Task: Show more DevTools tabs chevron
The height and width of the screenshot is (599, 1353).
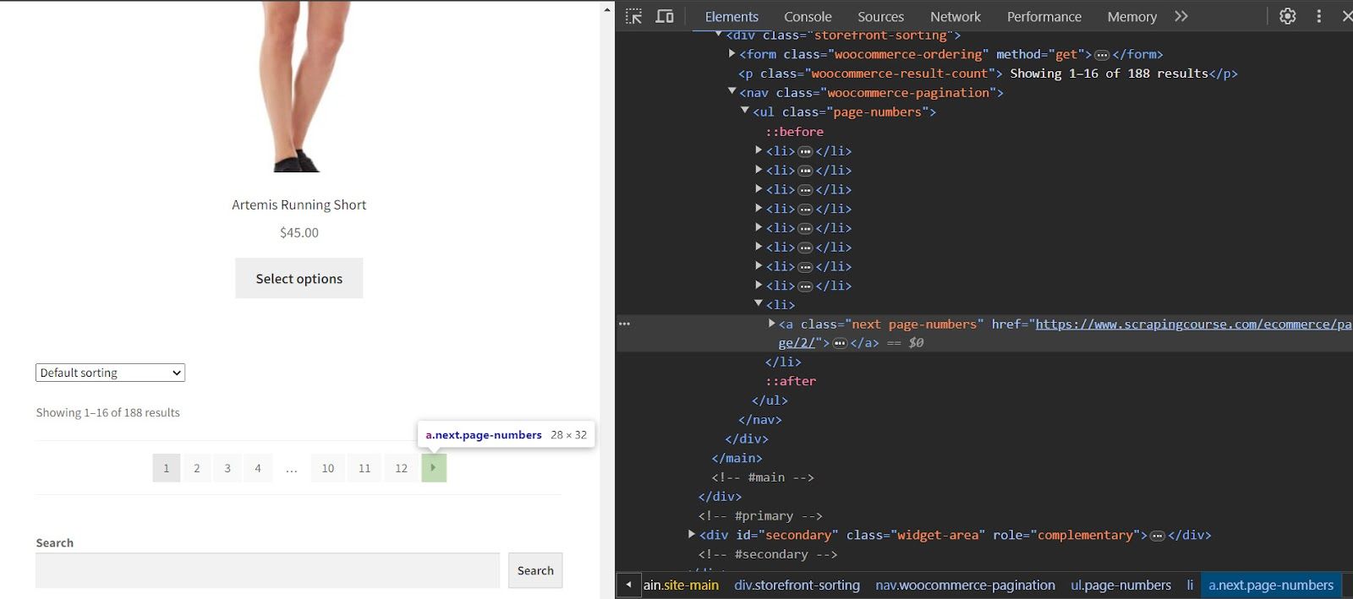Action: (x=1181, y=16)
